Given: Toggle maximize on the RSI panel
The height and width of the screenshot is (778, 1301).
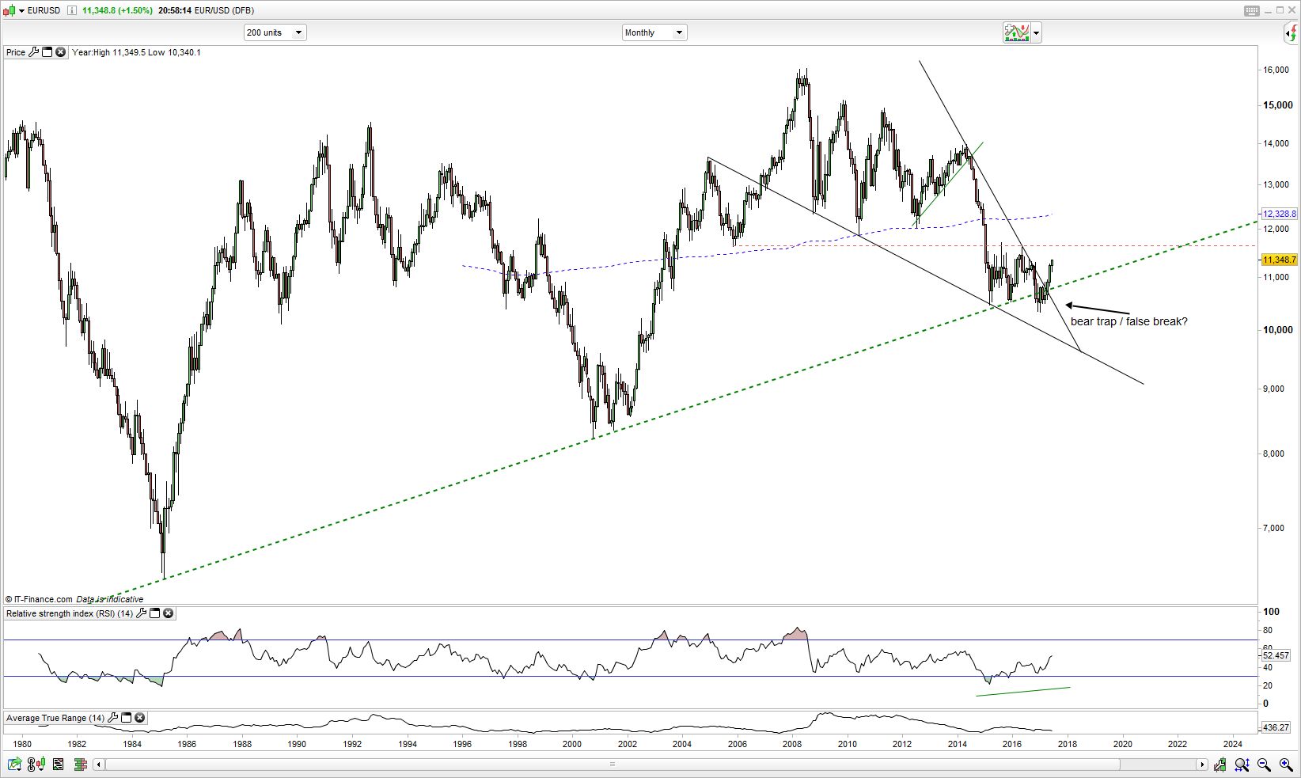Looking at the screenshot, I should click(155, 613).
